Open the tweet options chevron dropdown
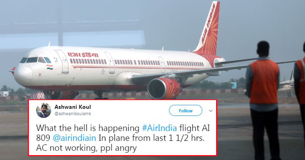Viewport: 305px width, 160px height. point(211,111)
